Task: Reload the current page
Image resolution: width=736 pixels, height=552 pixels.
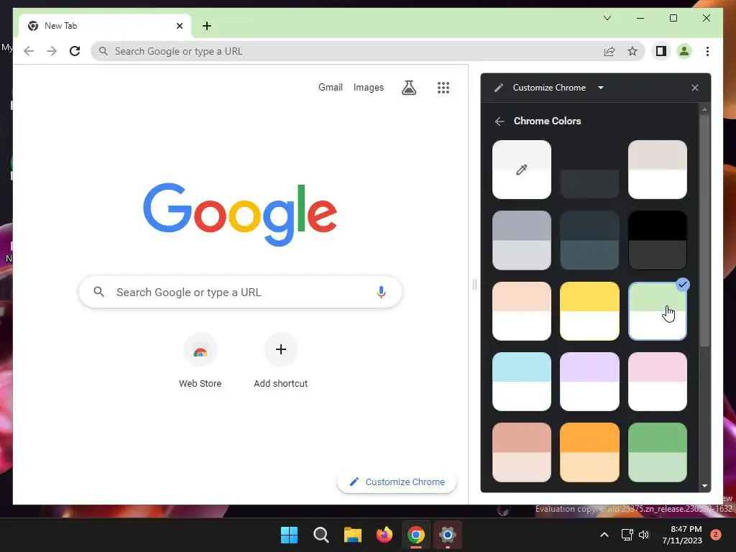Action: pos(75,51)
